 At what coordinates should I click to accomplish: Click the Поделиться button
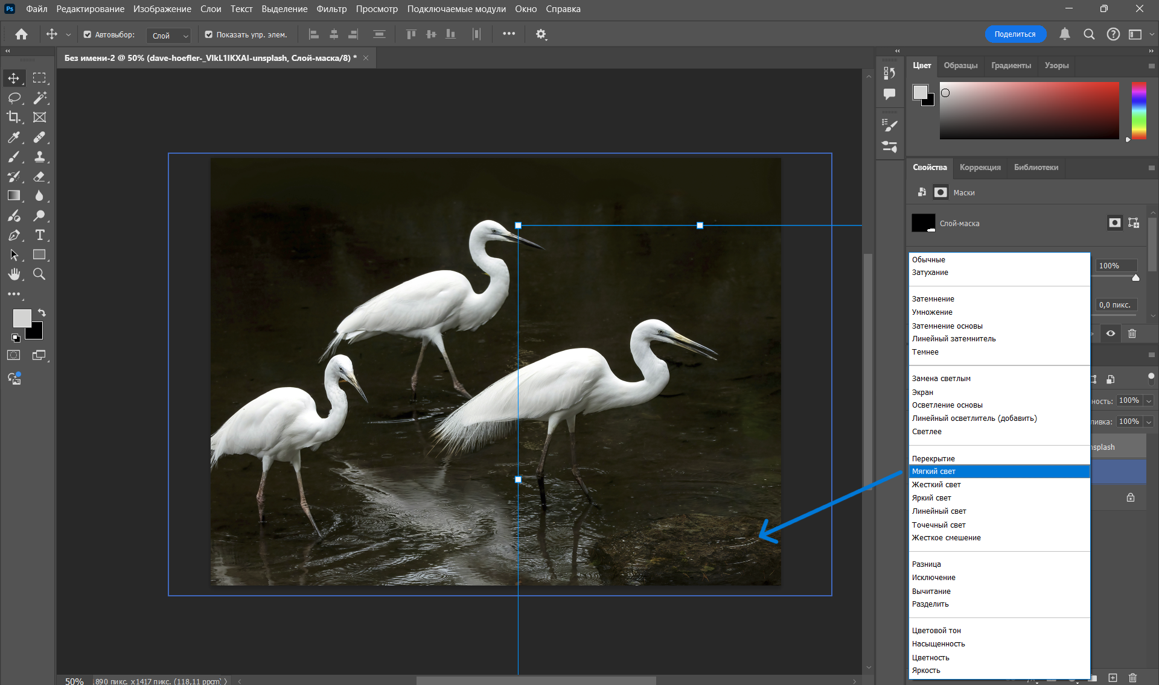click(x=1015, y=34)
